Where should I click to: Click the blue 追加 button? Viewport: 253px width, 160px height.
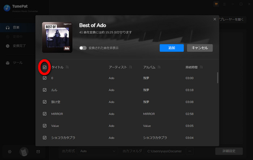click(172, 48)
